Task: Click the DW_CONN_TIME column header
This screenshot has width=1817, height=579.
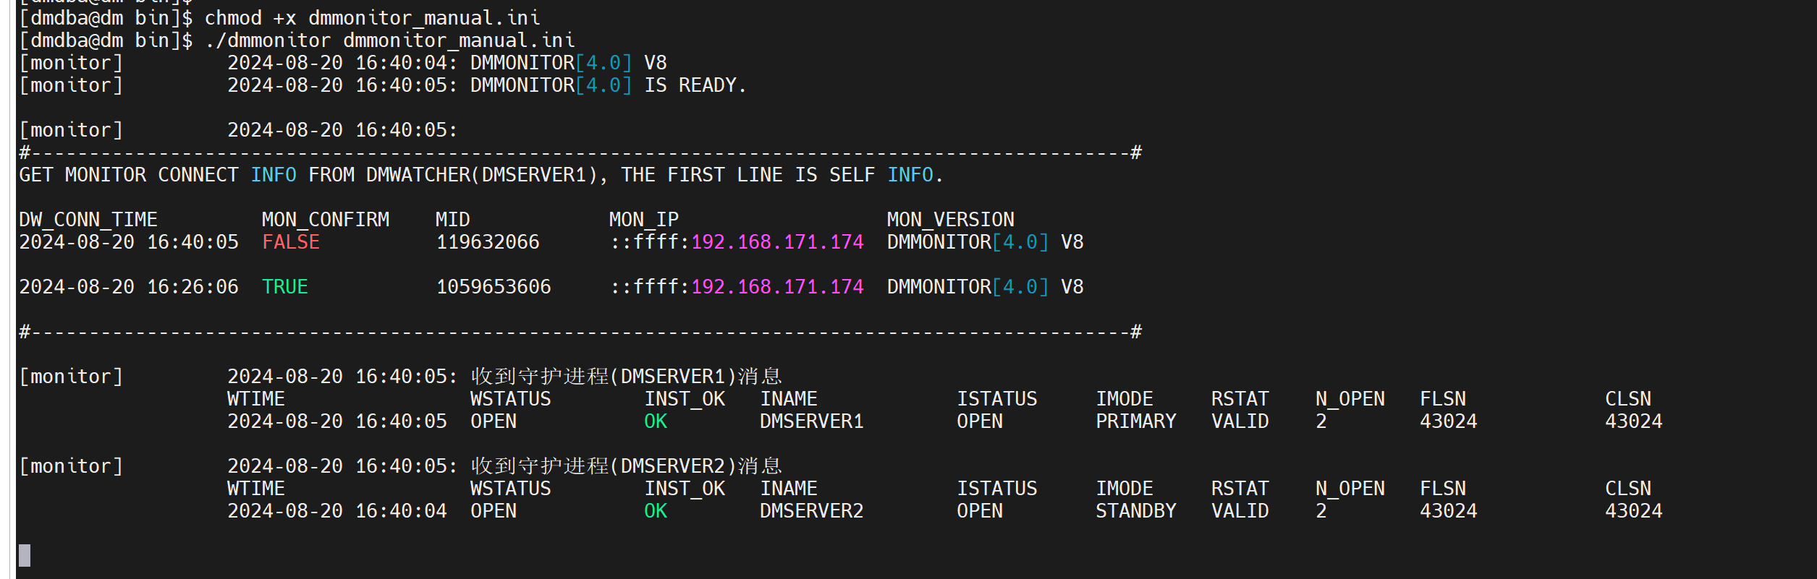Action: pyautogui.click(x=88, y=220)
